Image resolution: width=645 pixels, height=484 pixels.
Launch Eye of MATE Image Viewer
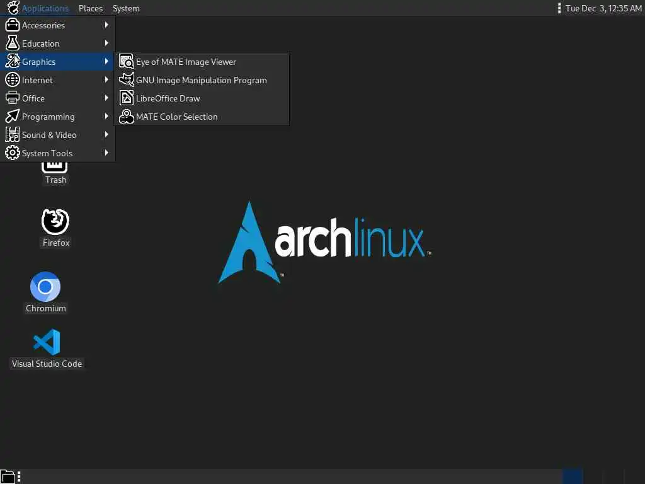click(x=202, y=62)
